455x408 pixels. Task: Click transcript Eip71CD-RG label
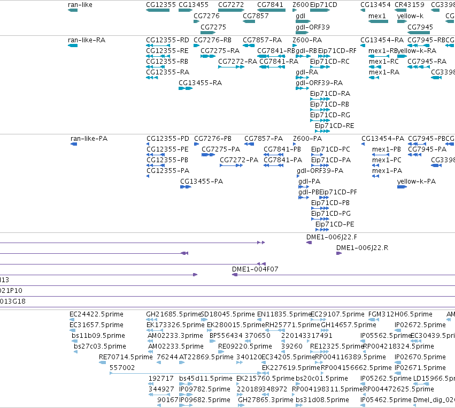(330, 115)
